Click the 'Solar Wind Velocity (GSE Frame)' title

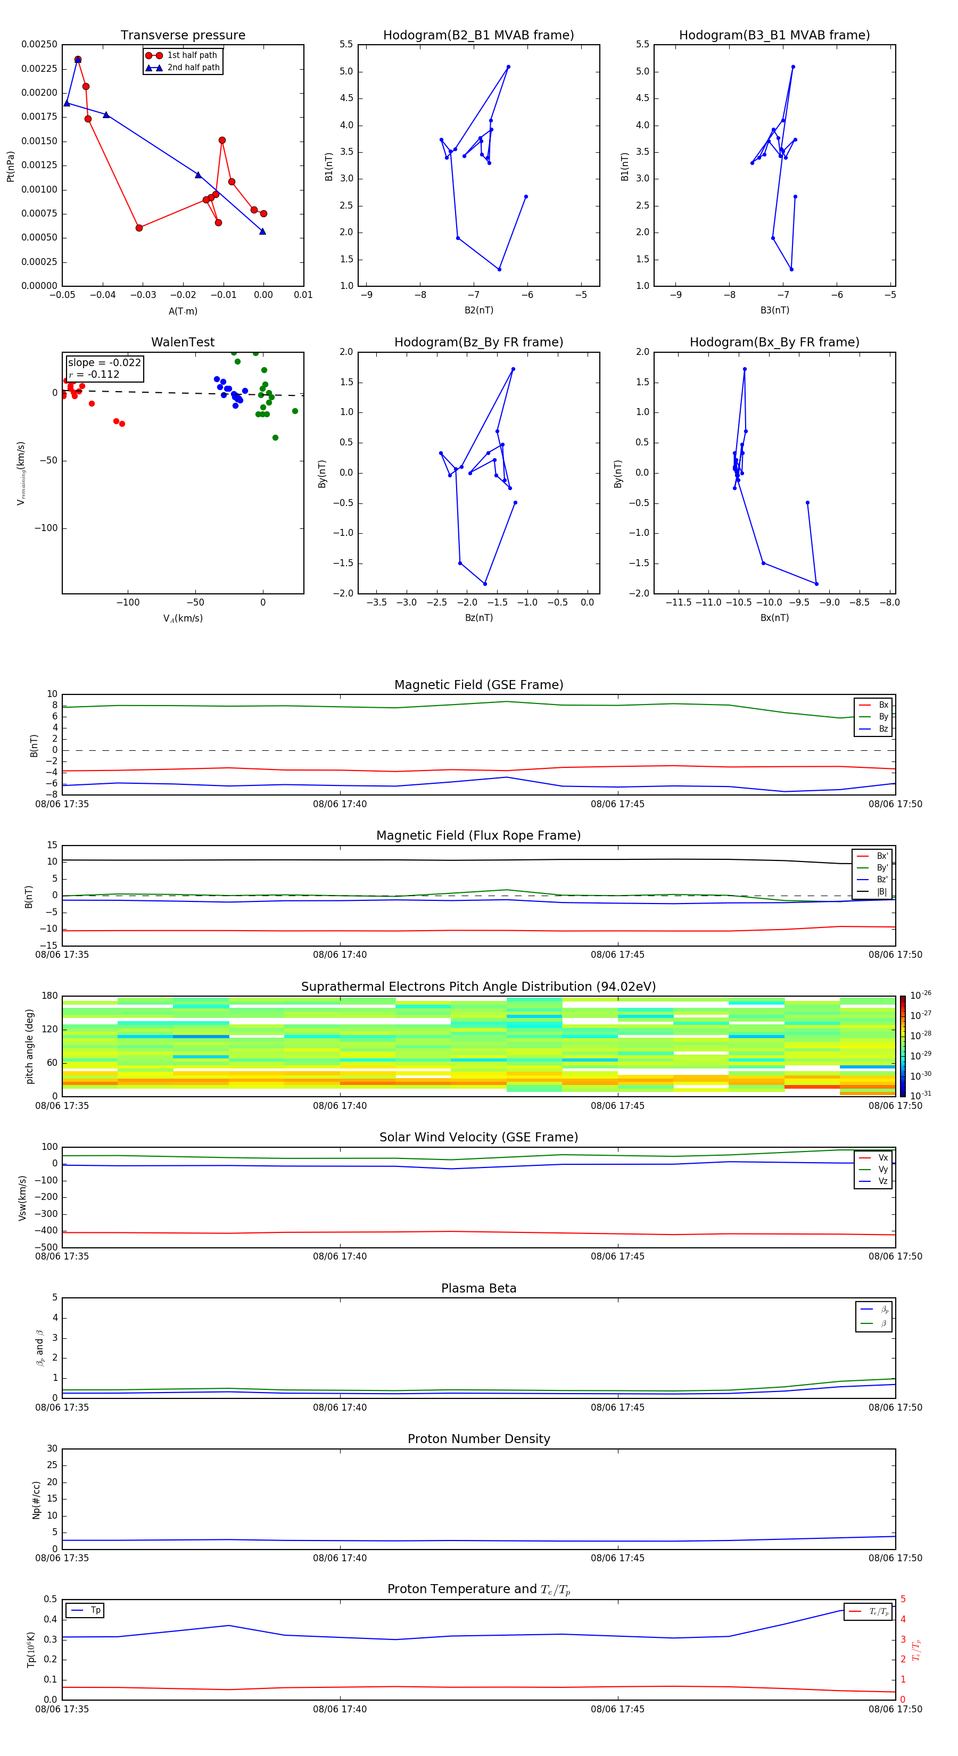pyautogui.click(x=478, y=1138)
